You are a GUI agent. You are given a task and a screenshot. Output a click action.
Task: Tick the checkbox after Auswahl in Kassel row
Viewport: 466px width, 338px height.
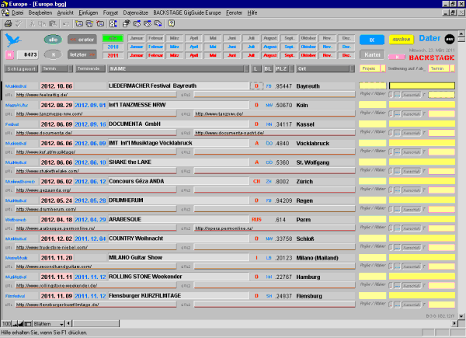click(x=424, y=133)
